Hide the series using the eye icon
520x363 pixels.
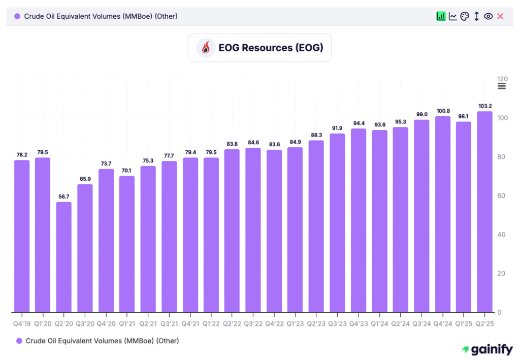[x=489, y=16]
